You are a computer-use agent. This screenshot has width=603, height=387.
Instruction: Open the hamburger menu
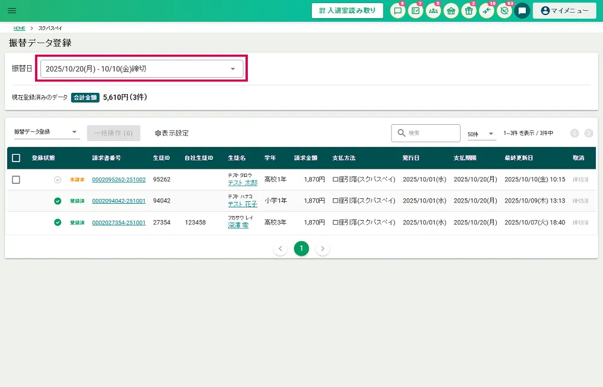(x=12, y=11)
